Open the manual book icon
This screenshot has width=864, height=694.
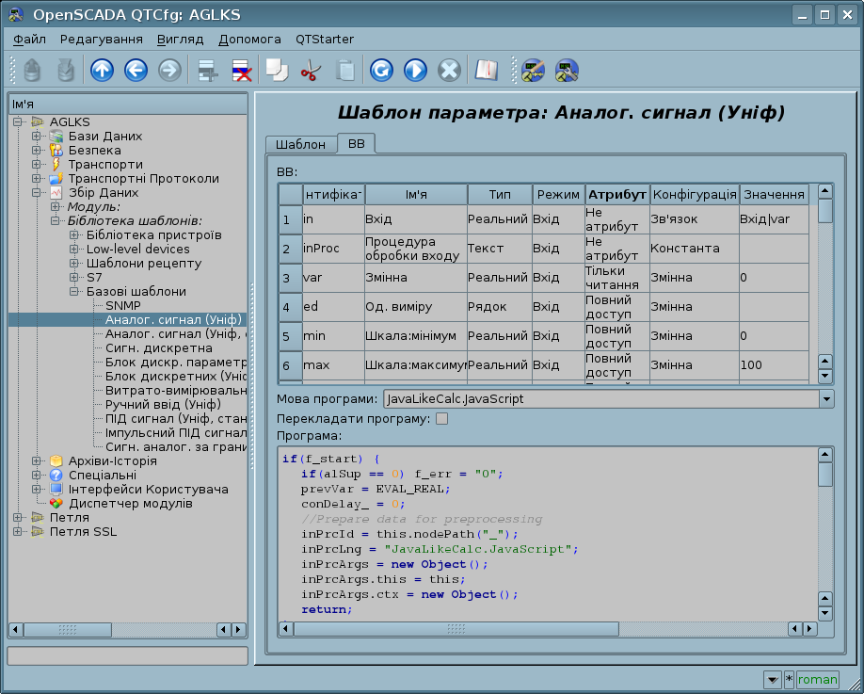coord(485,71)
